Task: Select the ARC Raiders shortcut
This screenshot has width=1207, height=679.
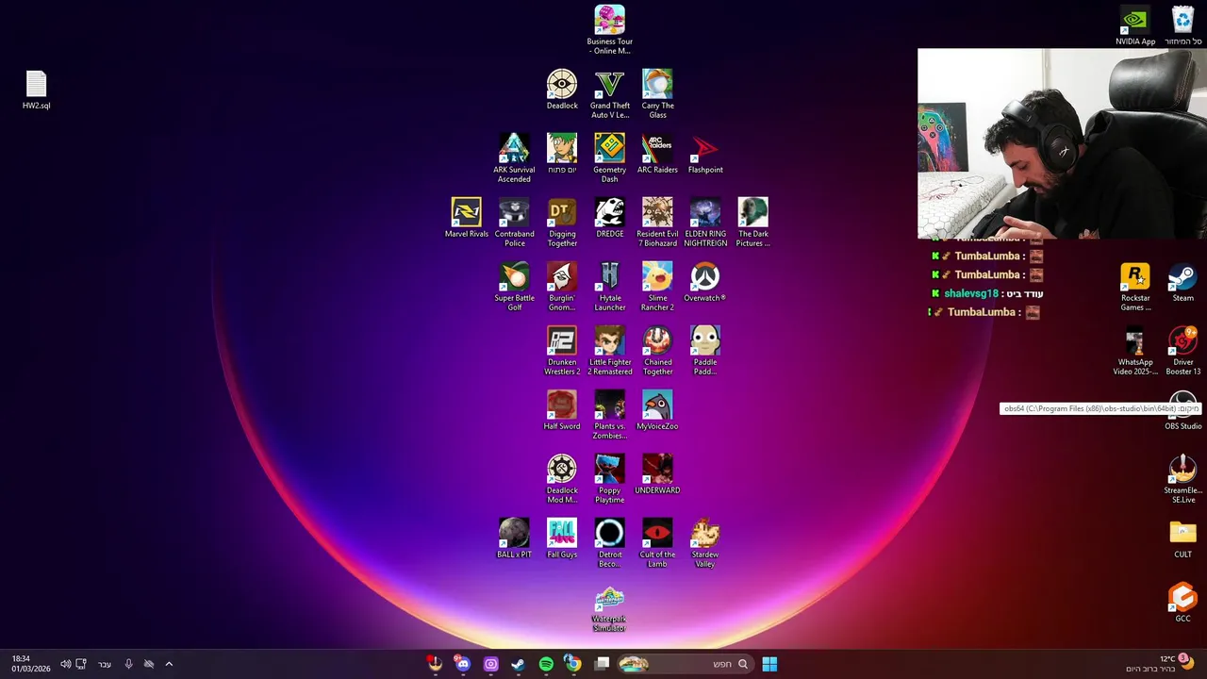Action: click(x=657, y=154)
